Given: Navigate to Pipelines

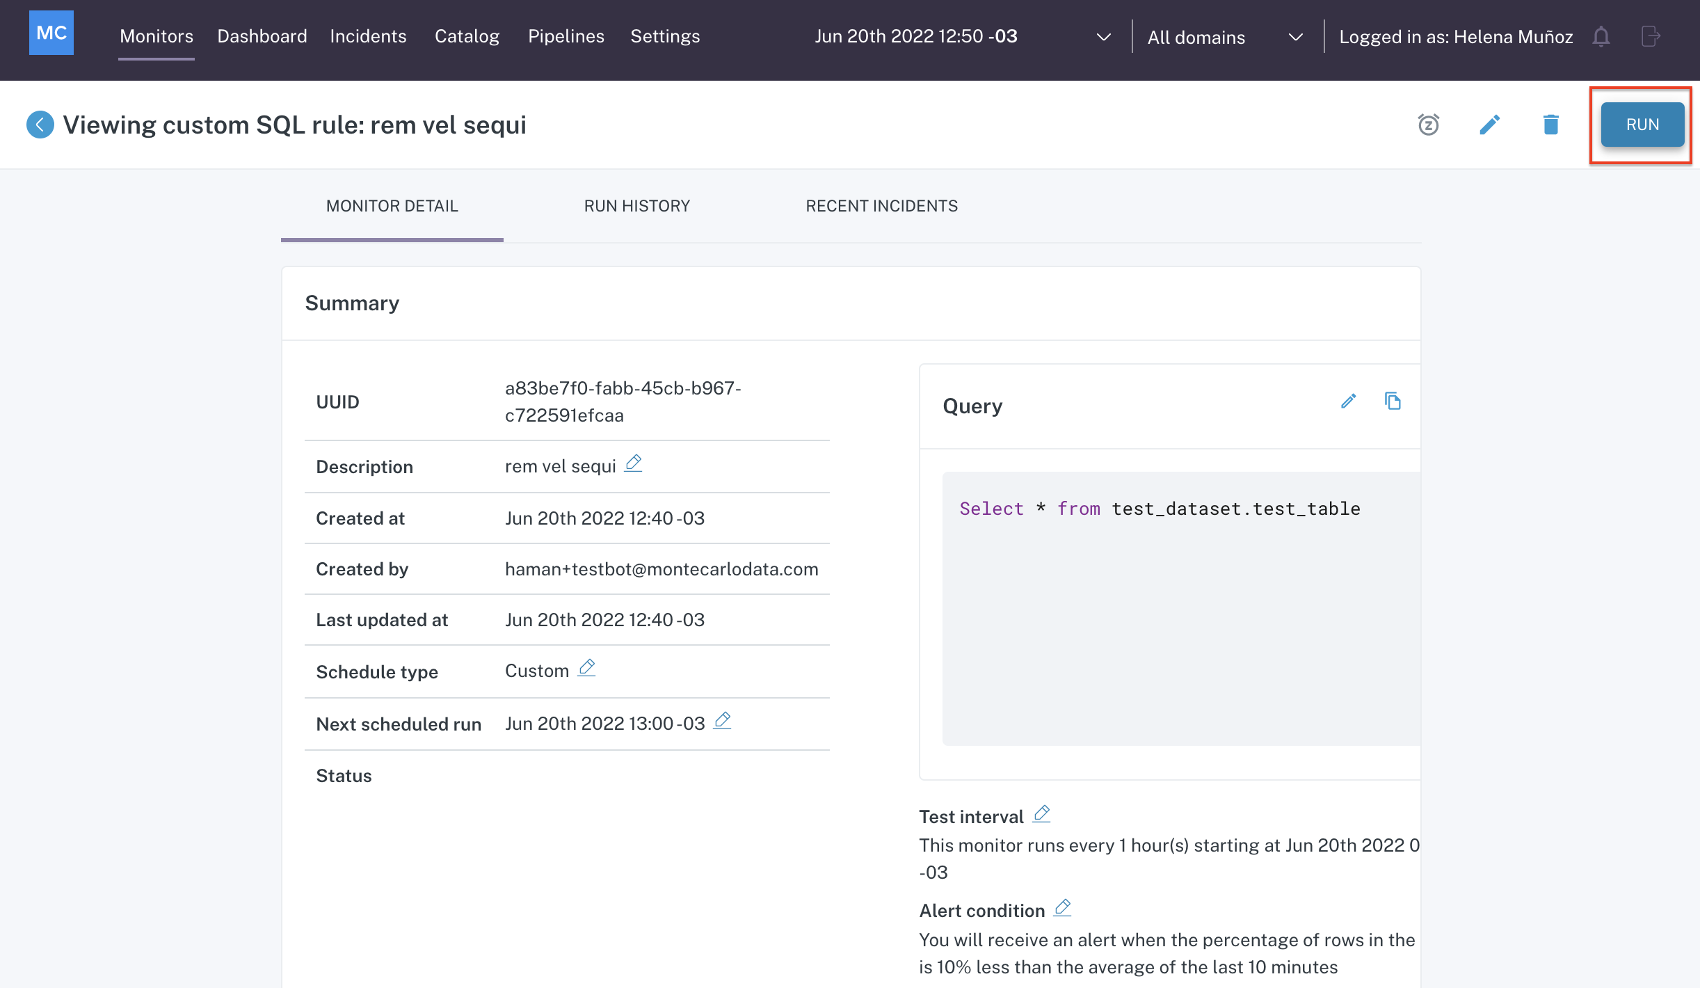Looking at the screenshot, I should [566, 36].
